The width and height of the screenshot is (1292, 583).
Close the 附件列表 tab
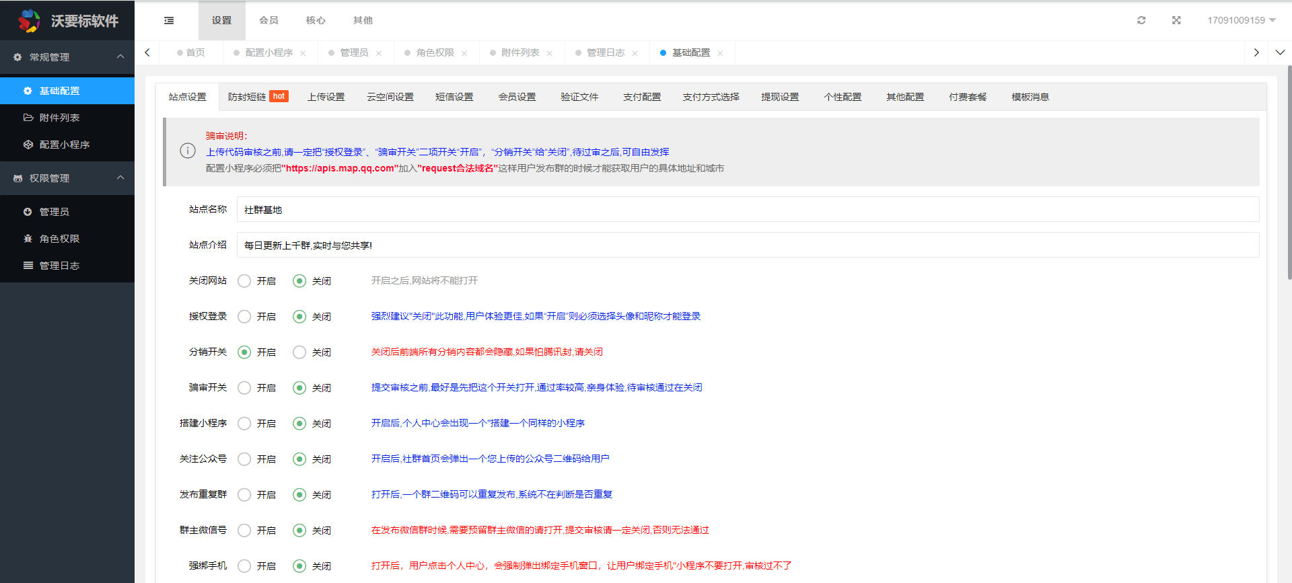click(x=550, y=53)
